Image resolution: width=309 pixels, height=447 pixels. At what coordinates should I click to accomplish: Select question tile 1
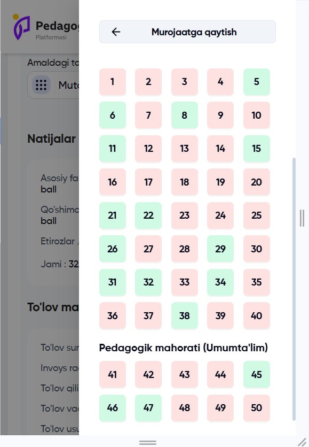pyautogui.click(x=112, y=82)
